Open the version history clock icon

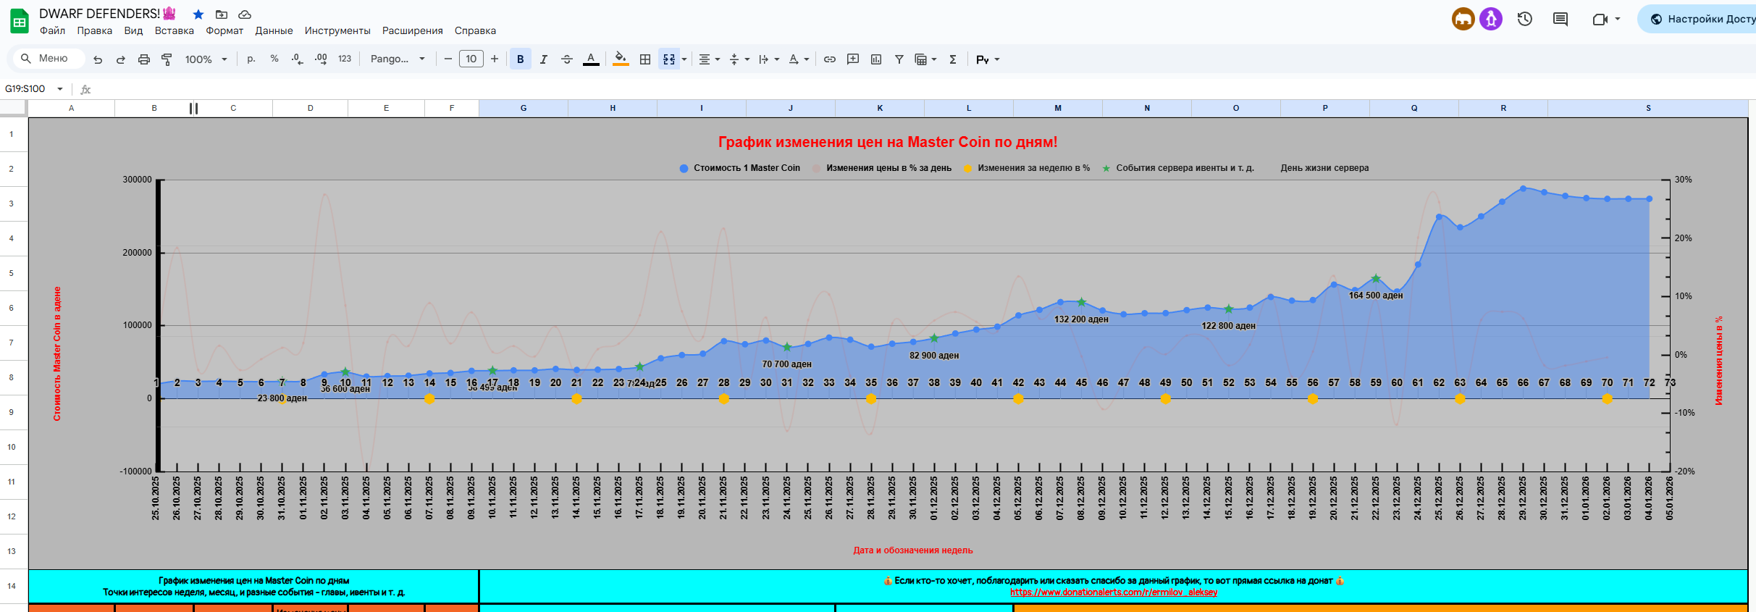tap(1524, 20)
